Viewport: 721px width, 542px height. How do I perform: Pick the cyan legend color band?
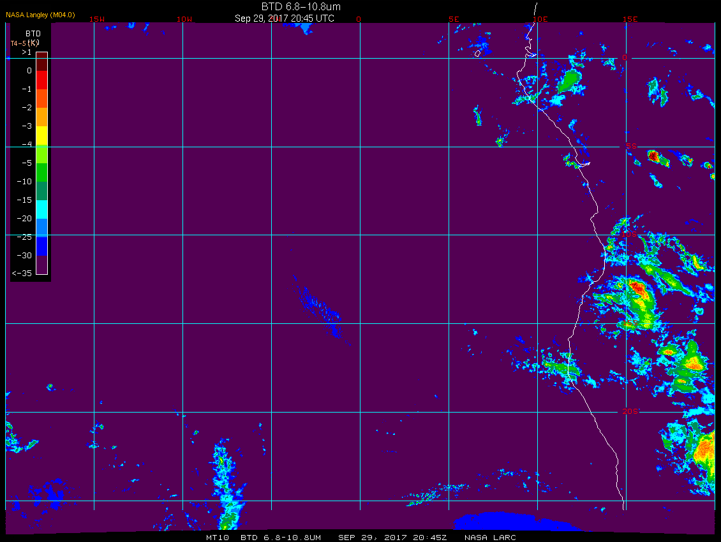[42, 209]
